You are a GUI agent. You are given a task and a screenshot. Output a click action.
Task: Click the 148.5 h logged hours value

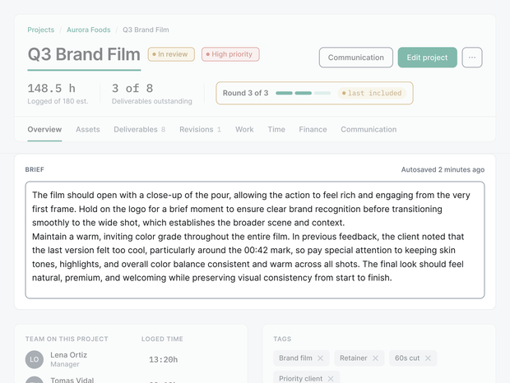point(51,89)
